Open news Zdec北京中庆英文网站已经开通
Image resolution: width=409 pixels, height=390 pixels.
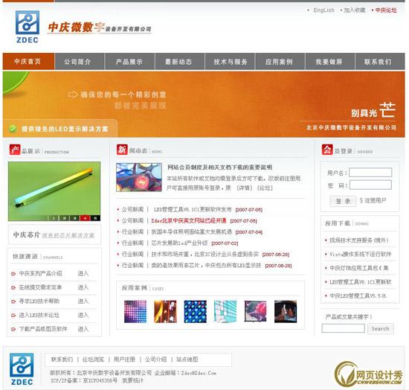tap(188, 221)
